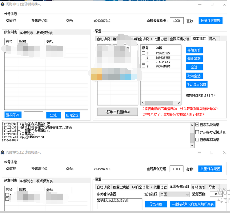230x213 pixels.
Task: Click 批量保存配置 button in bottom window
Action: click(210, 169)
